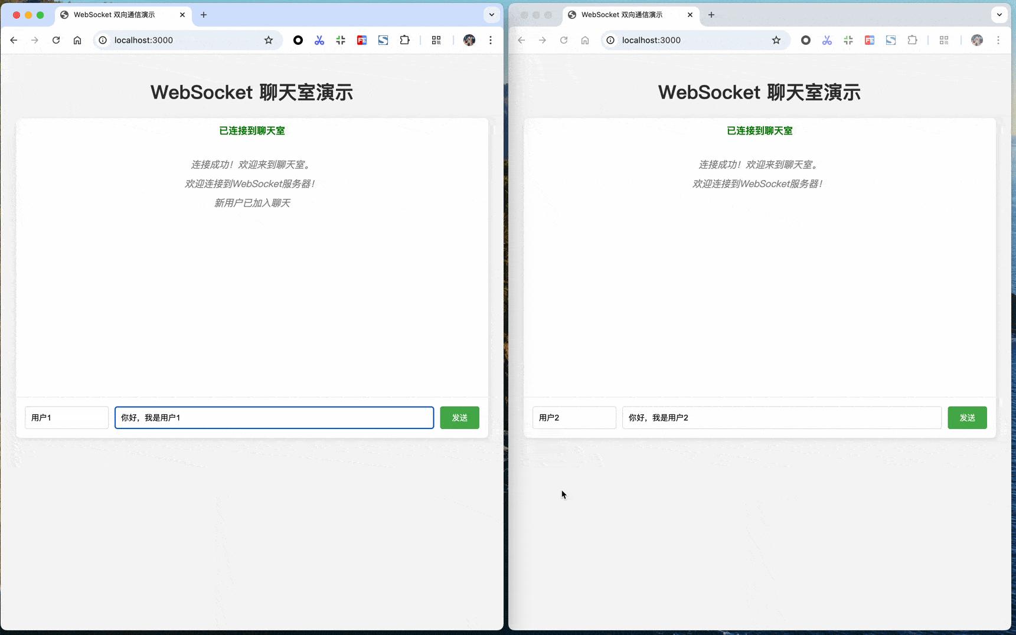
Task: Open the tab search chevron on the left window
Action: [x=491, y=15]
